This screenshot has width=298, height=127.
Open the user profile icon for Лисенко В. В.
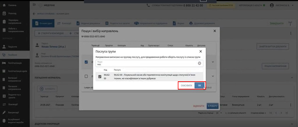(x=272, y=5)
